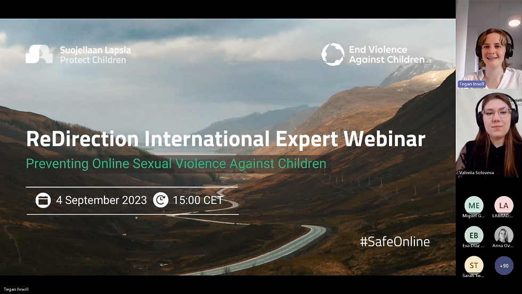
Task: Click the LA avatar for LABRAD...
Action: tap(504, 206)
